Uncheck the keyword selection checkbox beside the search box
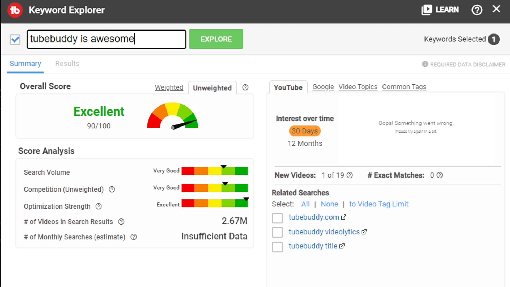Image resolution: width=510 pixels, height=287 pixels. point(15,40)
